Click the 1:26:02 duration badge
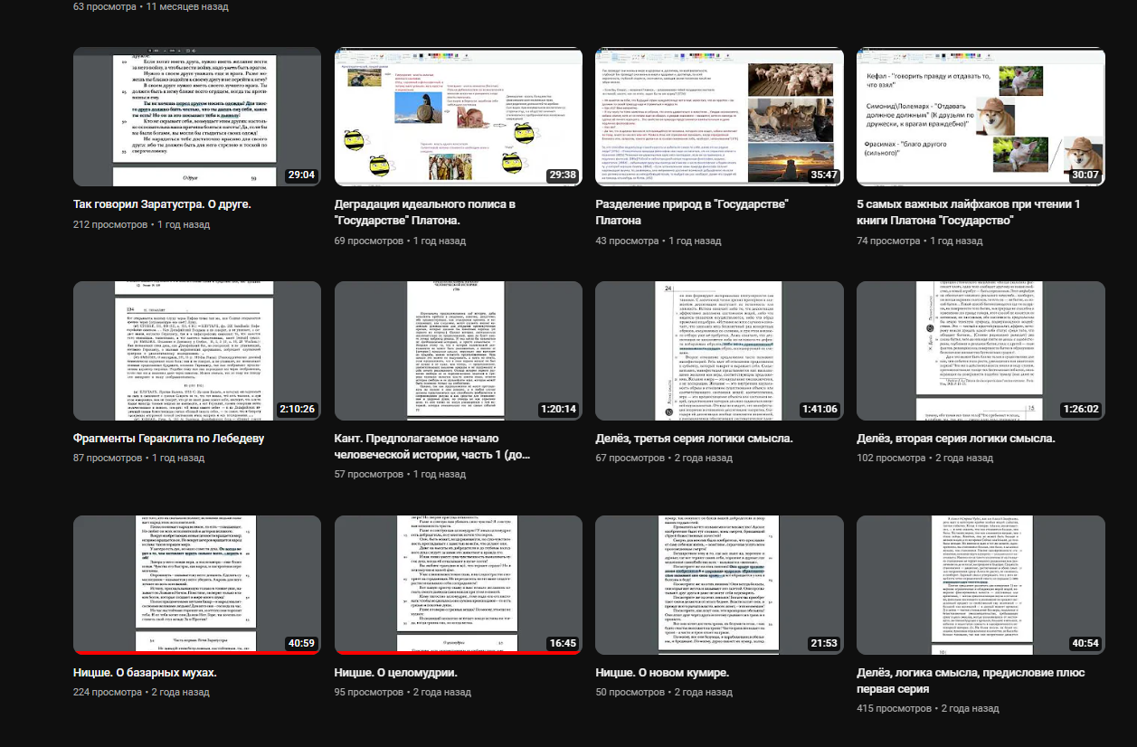 [1080, 410]
